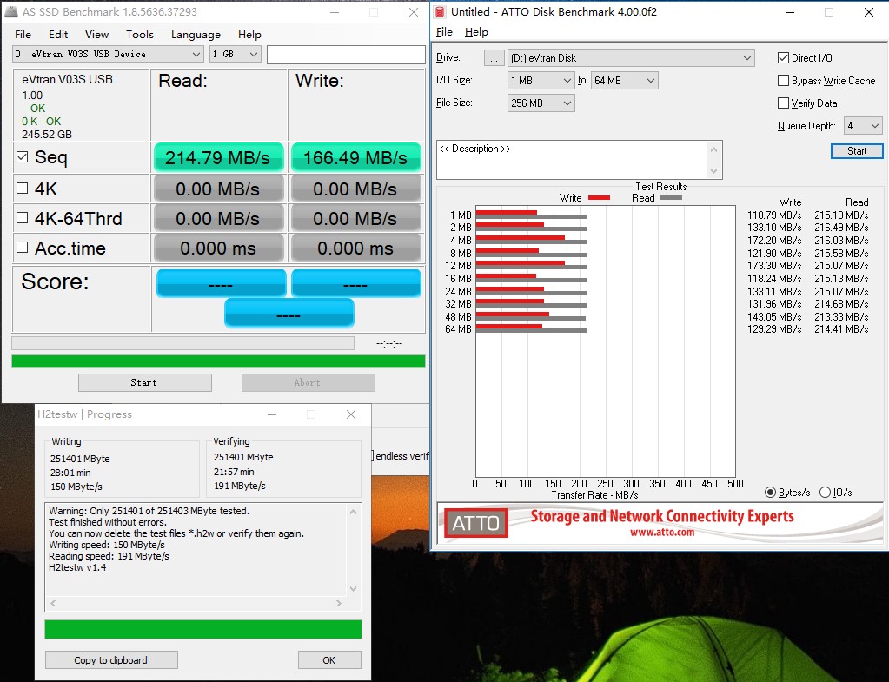
Task: Click the Seq write result 166.49 MB/s
Action: point(355,157)
